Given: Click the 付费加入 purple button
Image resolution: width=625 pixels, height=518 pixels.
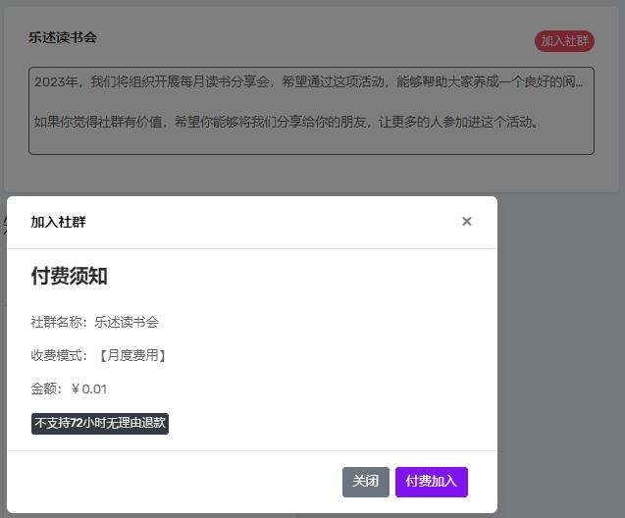Looking at the screenshot, I should click(432, 482).
